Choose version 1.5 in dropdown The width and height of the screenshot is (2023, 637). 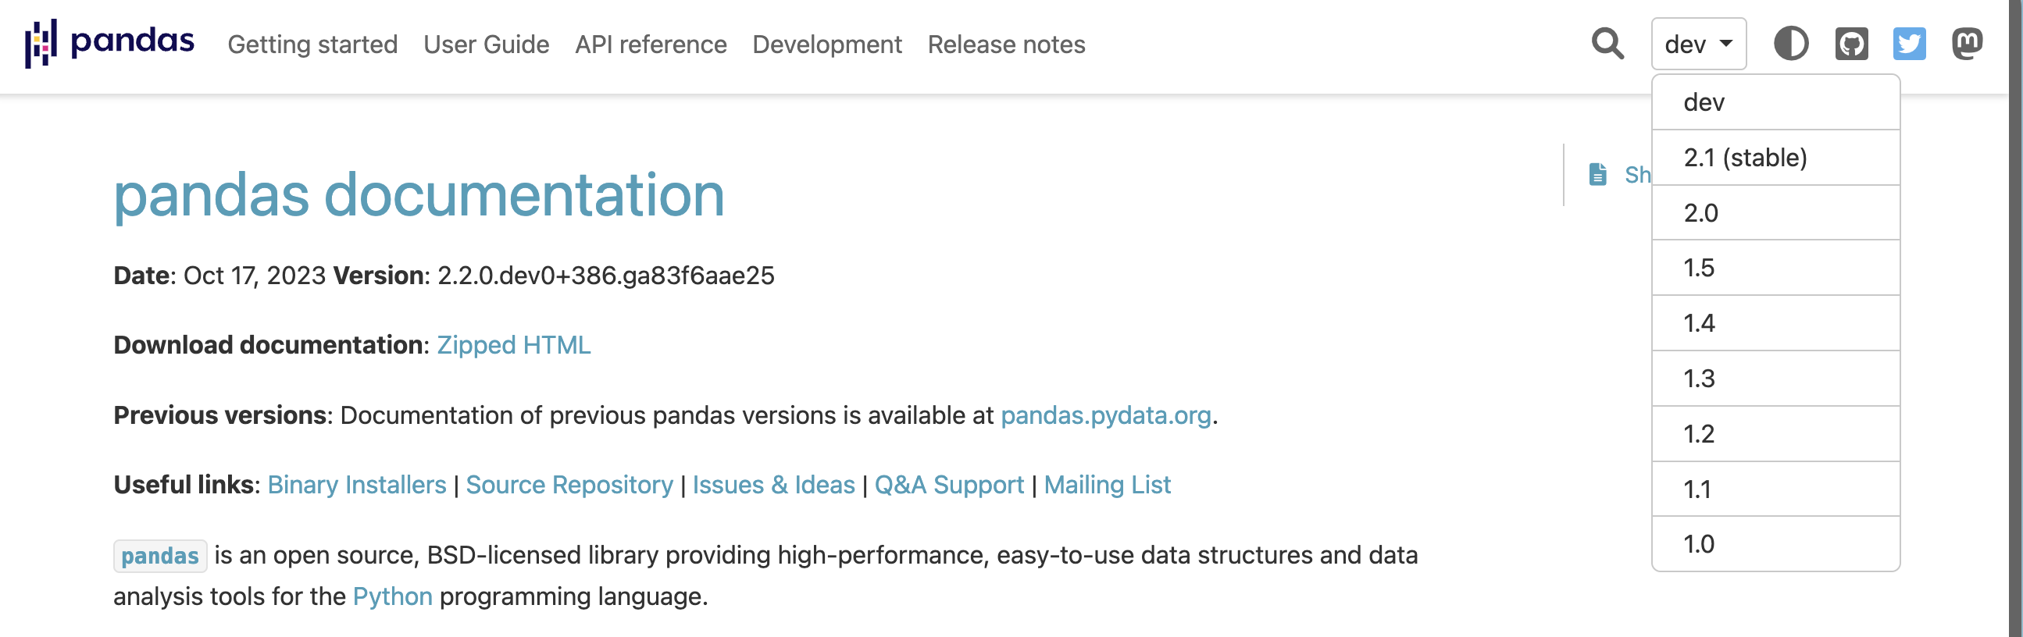pyautogui.click(x=1775, y=269)
